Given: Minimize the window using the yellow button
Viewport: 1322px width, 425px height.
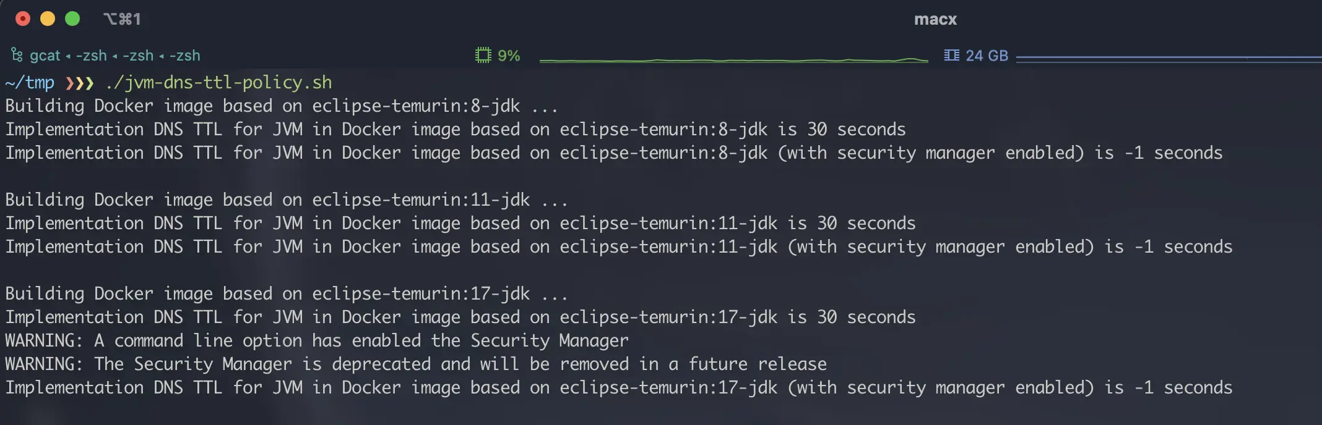Looking at the screenshot, I should [48, 19].
